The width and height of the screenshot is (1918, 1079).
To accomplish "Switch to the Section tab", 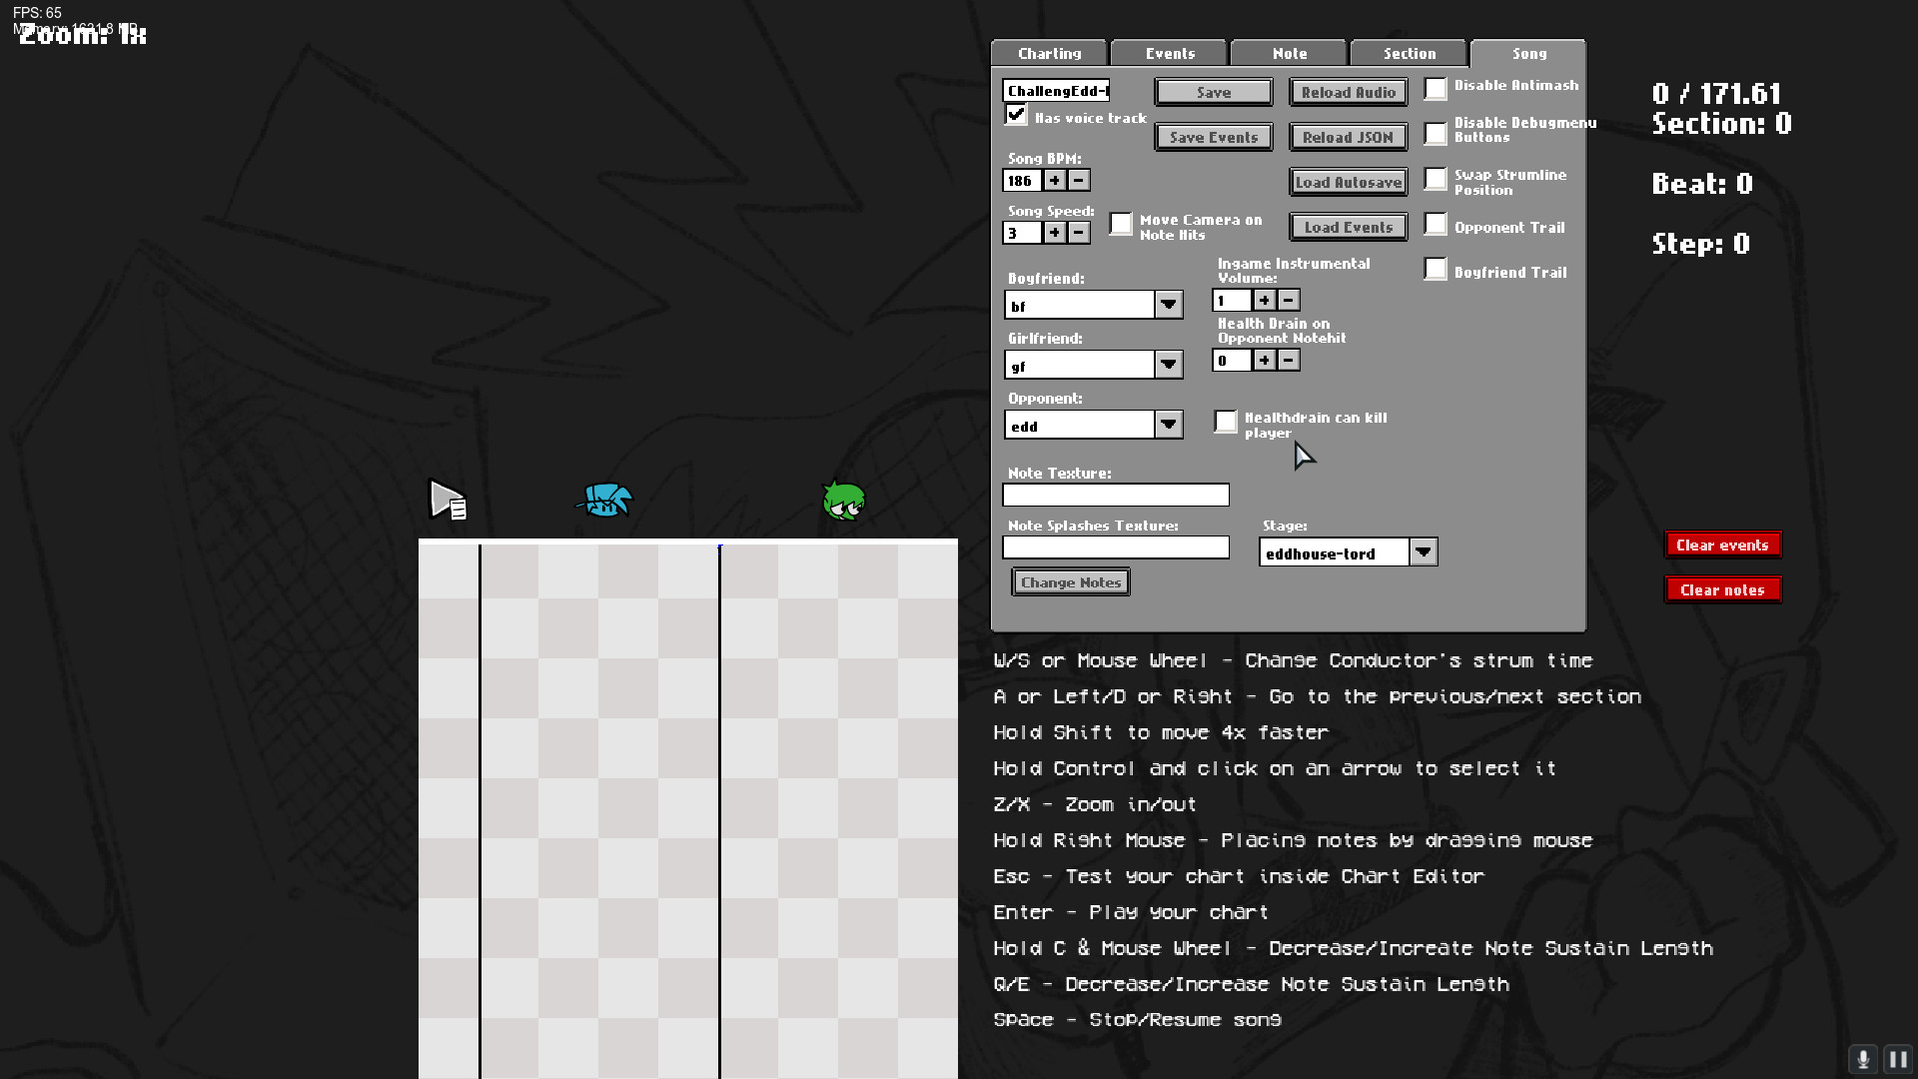I will [x=1410, y=53].
